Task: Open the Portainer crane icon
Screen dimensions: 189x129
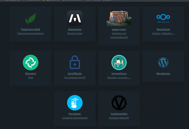Action: pos(75,103)
